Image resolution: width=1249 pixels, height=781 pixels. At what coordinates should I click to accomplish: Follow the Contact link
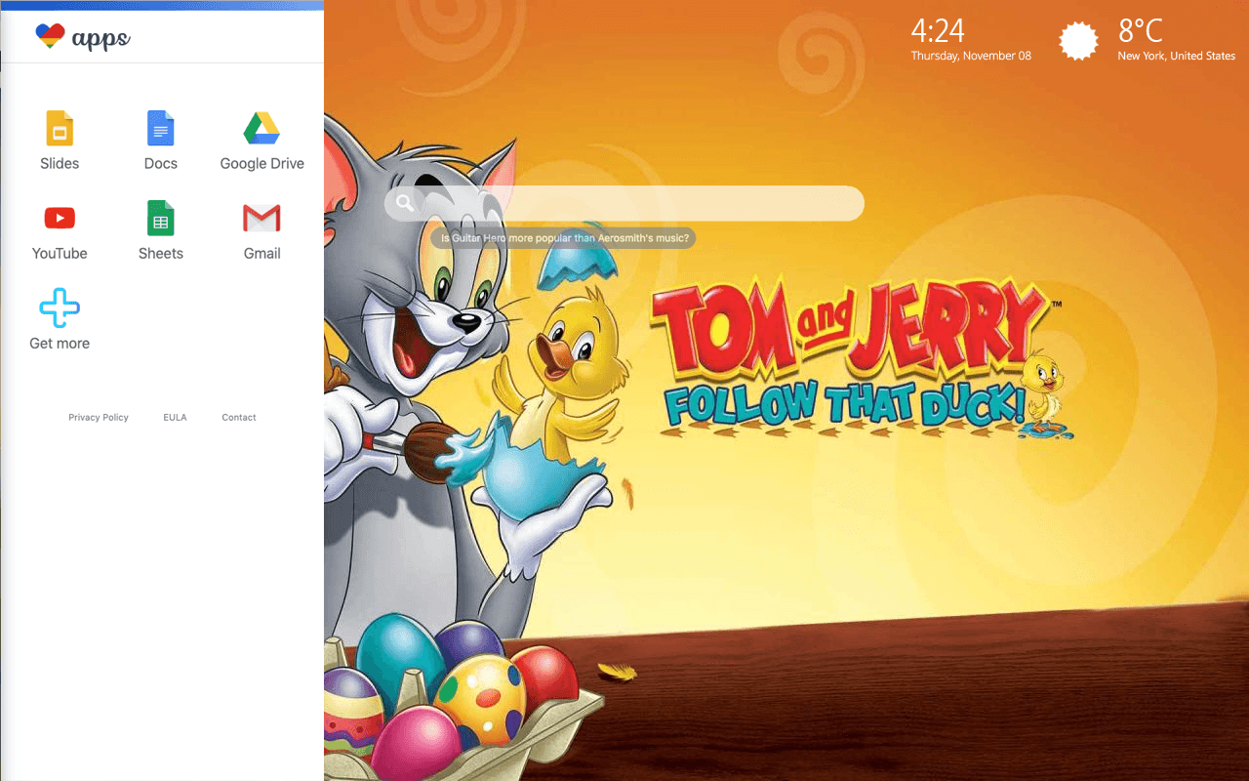point(239,418)
